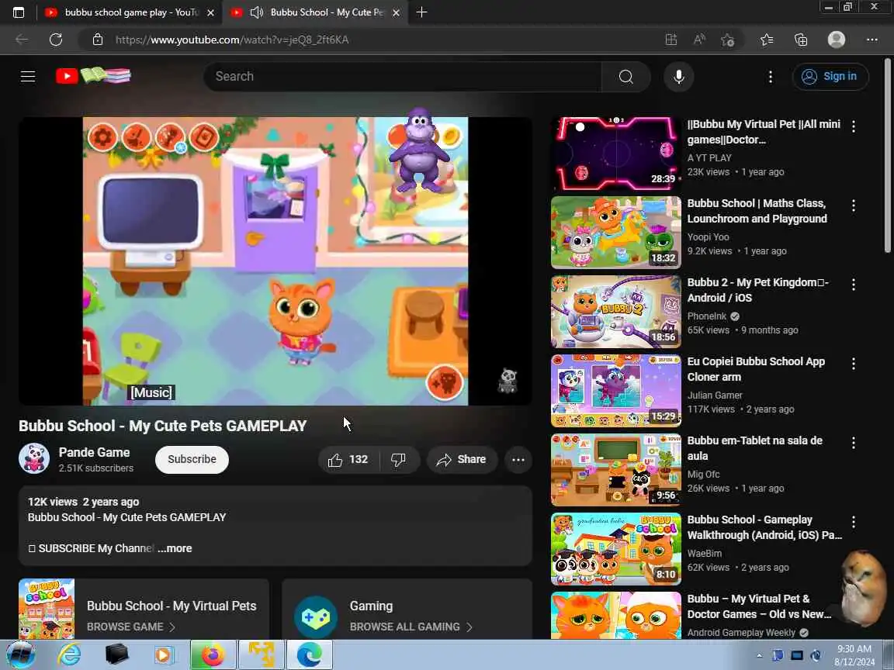Mute tab via the speaker icon

point(257,12)
